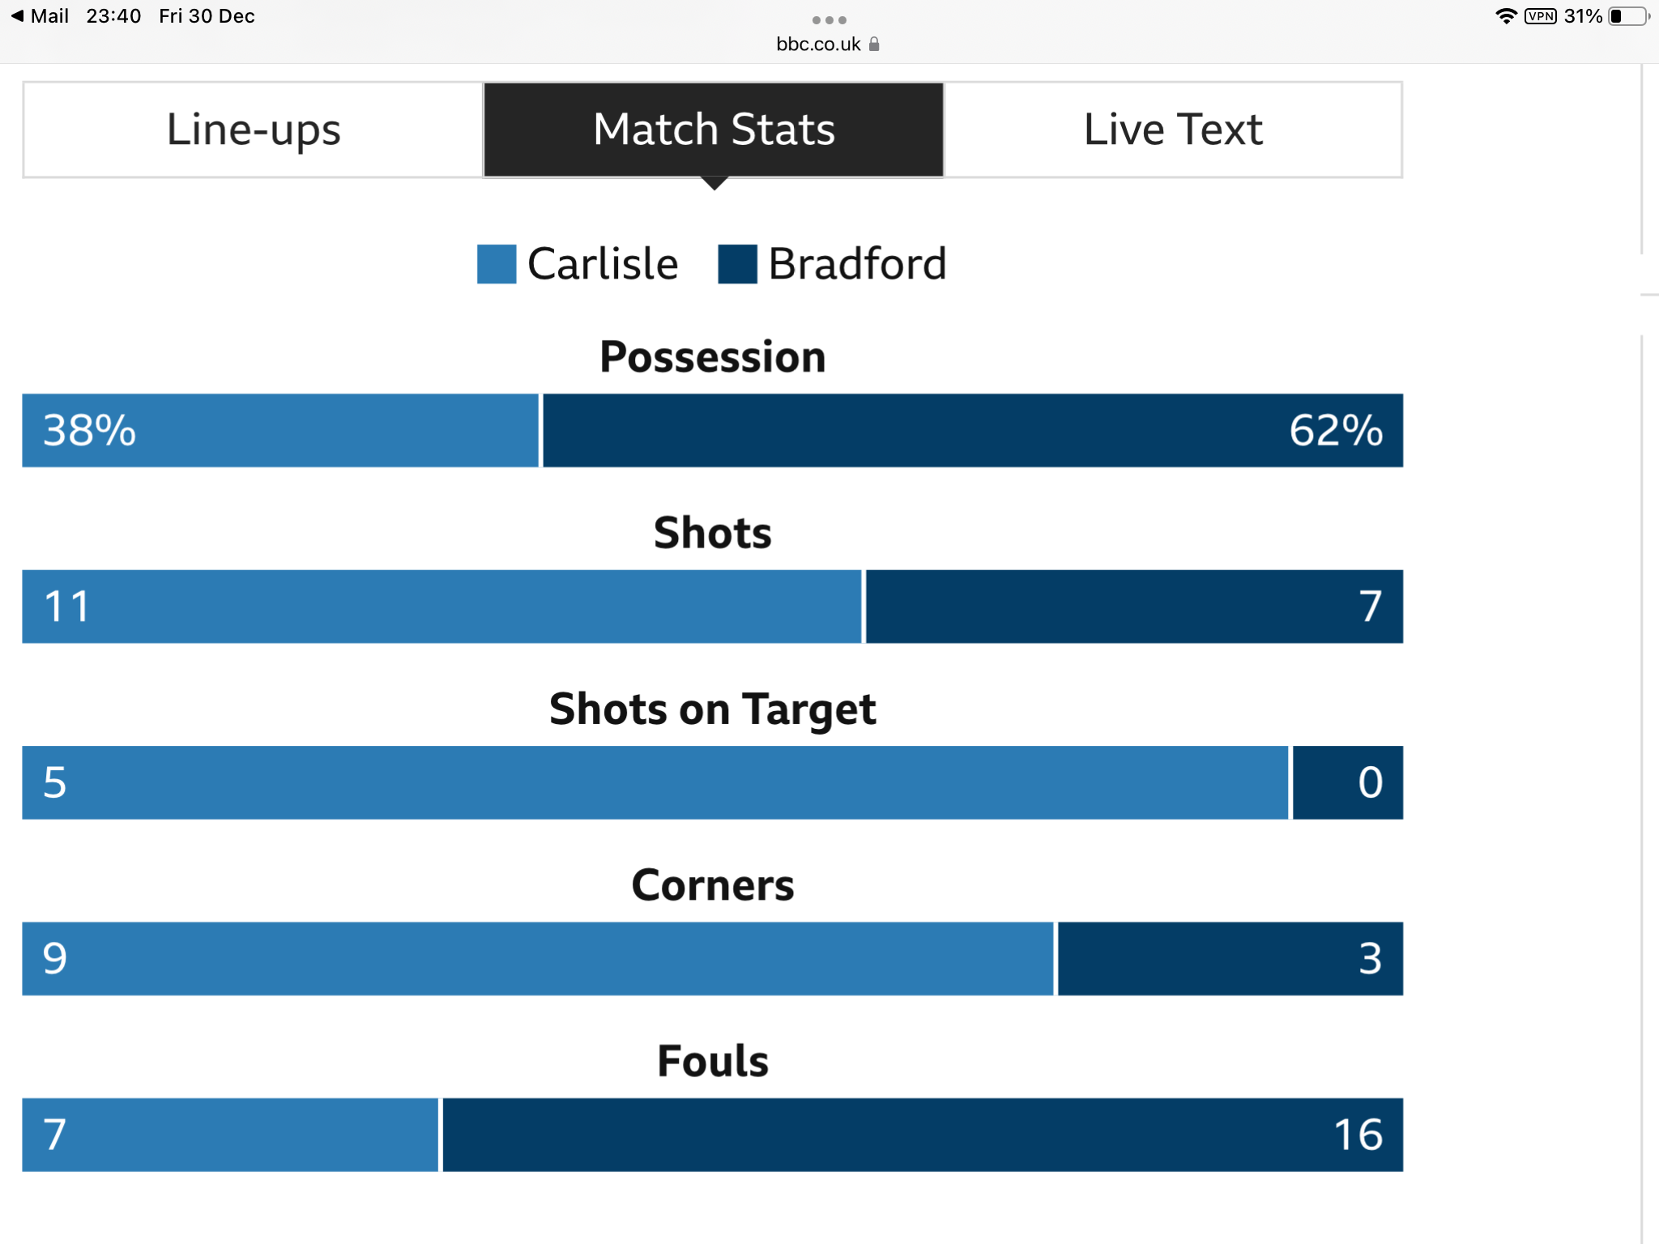Tap the bbc.co.uk address bar

coord(828,44)
